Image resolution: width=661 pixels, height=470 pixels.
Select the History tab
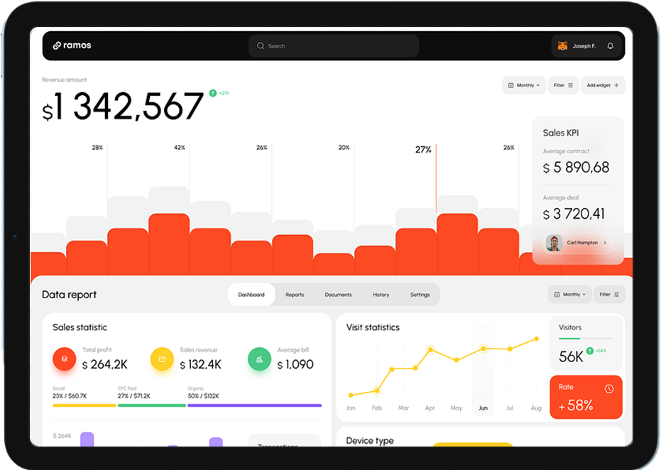pyautogui.click(x=381, y=295)
